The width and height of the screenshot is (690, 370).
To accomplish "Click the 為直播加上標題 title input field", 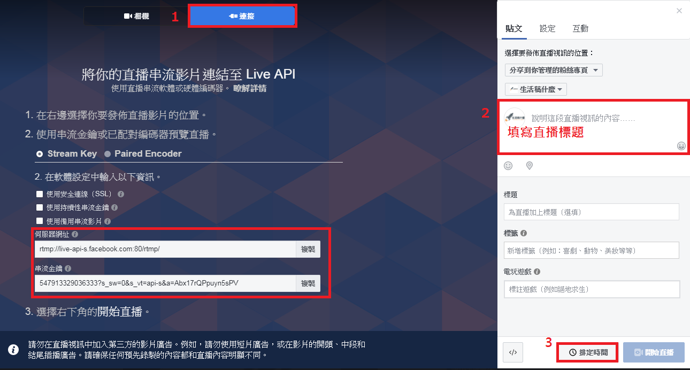I will pos(591,212).
